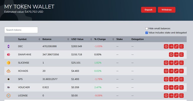This screenshot has width=193, height=101.
Task: Open swap/trade icon in VOUCHER row
Action: (176, 87)
